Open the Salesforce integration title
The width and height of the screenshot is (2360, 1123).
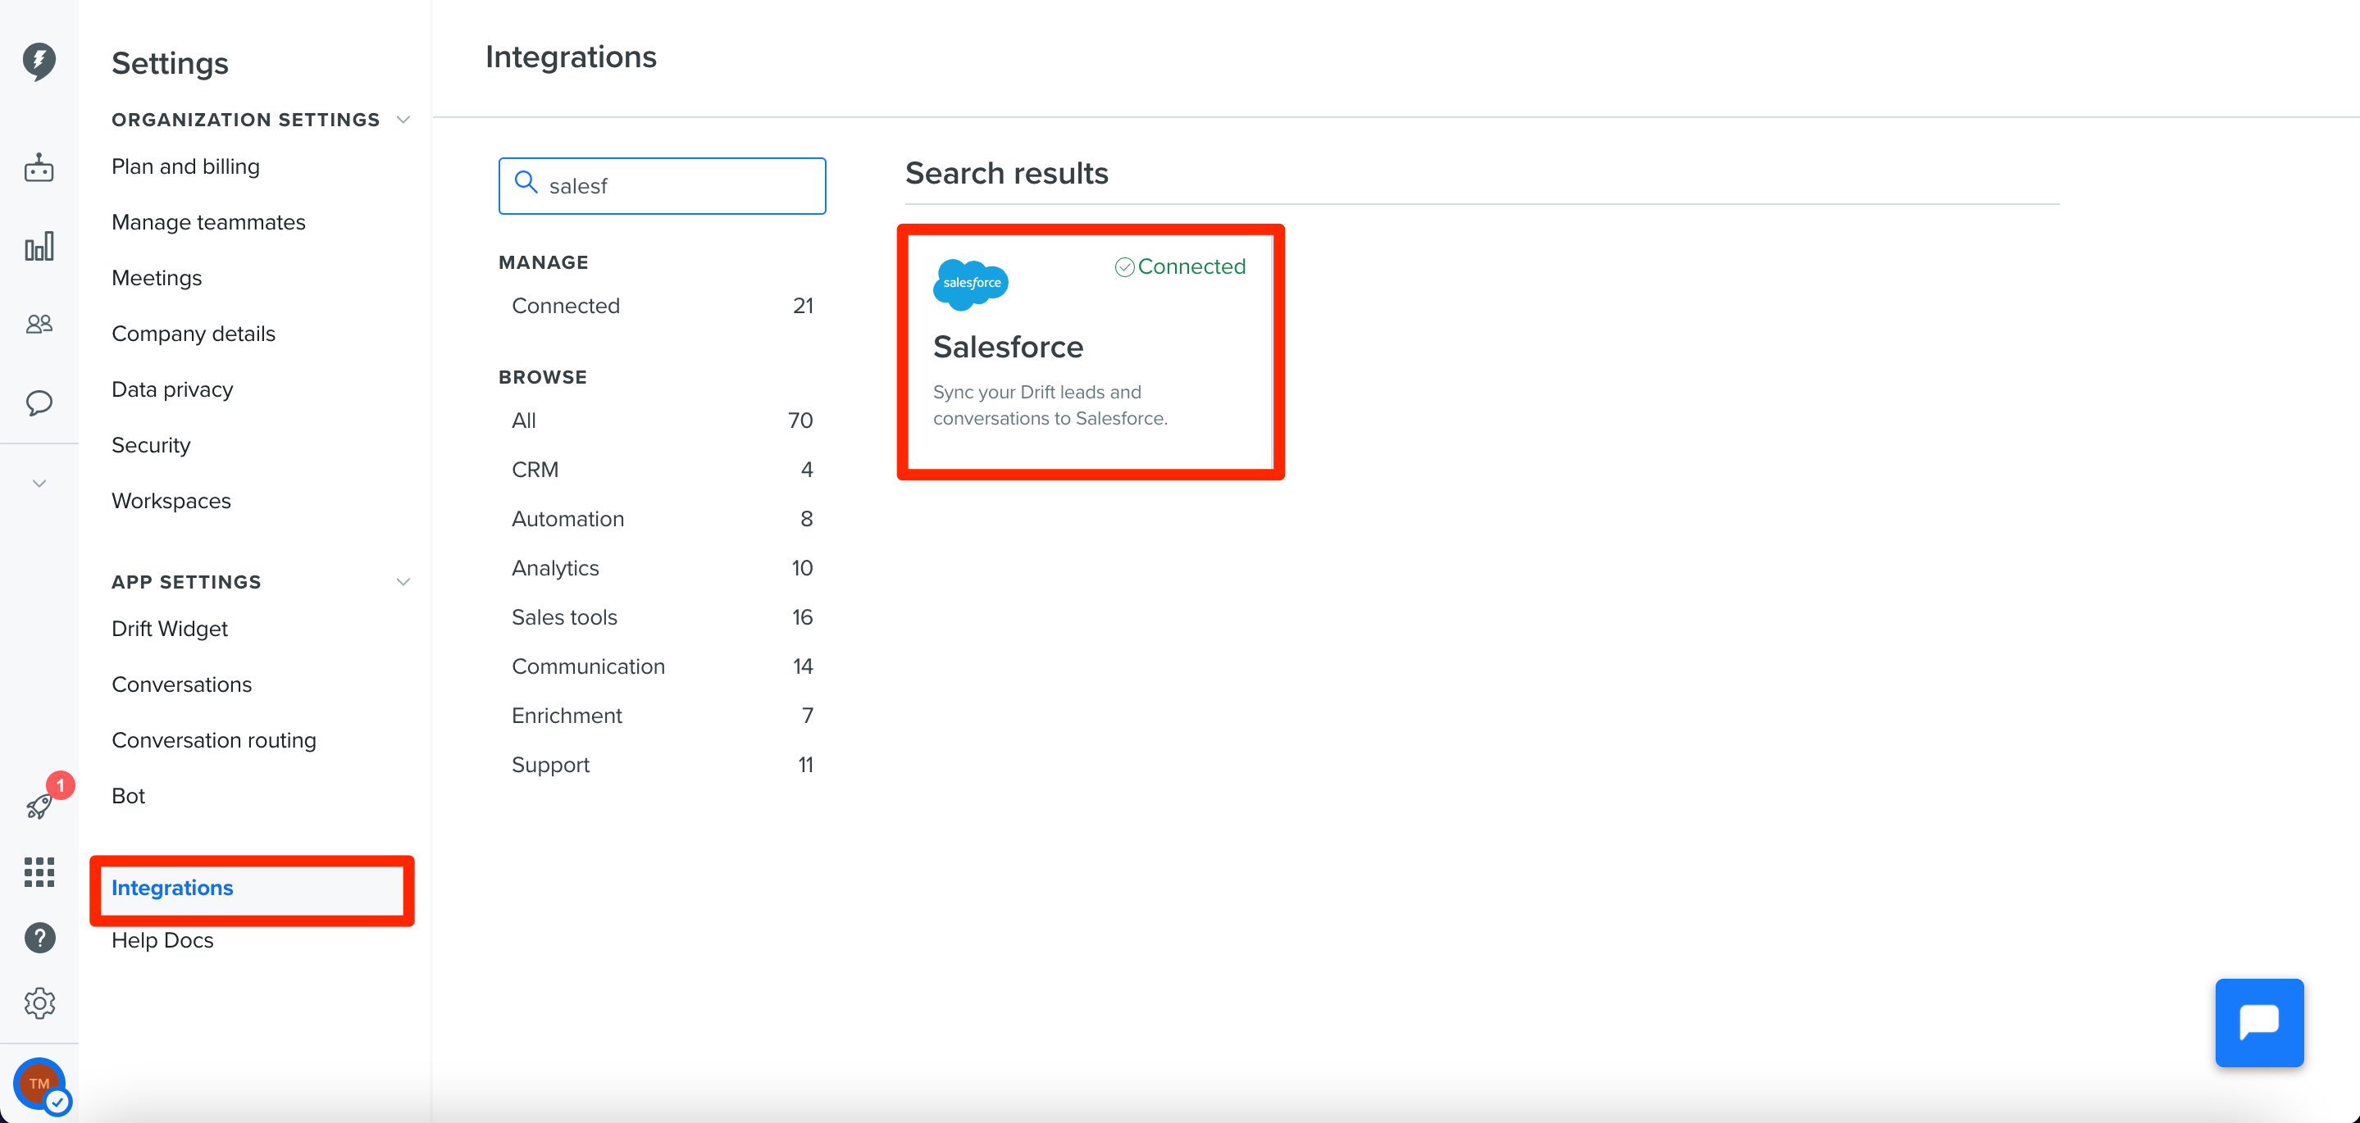point(1008,348)
